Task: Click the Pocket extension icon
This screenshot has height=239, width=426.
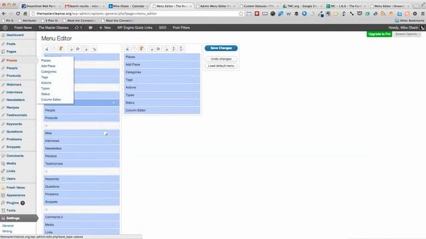Action: pyautogui.click(x=359, y=13)
